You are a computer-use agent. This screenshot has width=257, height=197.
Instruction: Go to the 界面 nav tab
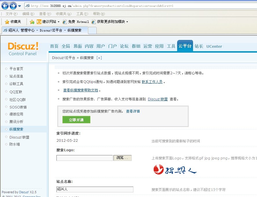(x=78, y=46)
